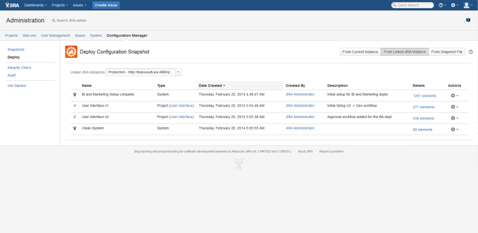Open Integrity Check in sidebar

pos(19,68)
